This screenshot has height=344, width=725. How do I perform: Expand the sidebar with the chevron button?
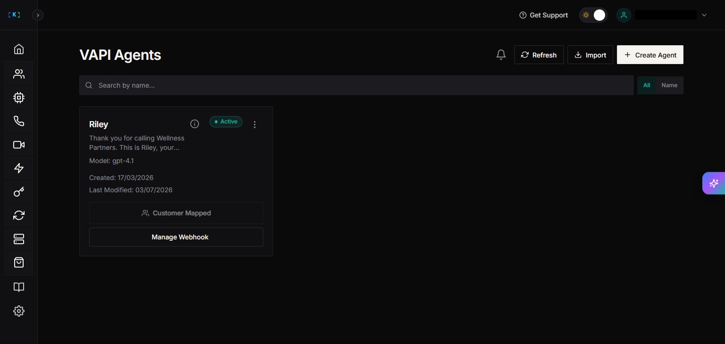tap(38, 15)
